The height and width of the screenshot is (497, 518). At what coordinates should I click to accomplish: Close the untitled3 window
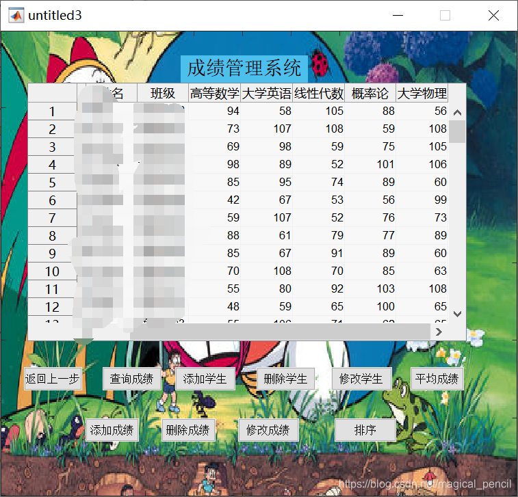[x=493, y=15]
